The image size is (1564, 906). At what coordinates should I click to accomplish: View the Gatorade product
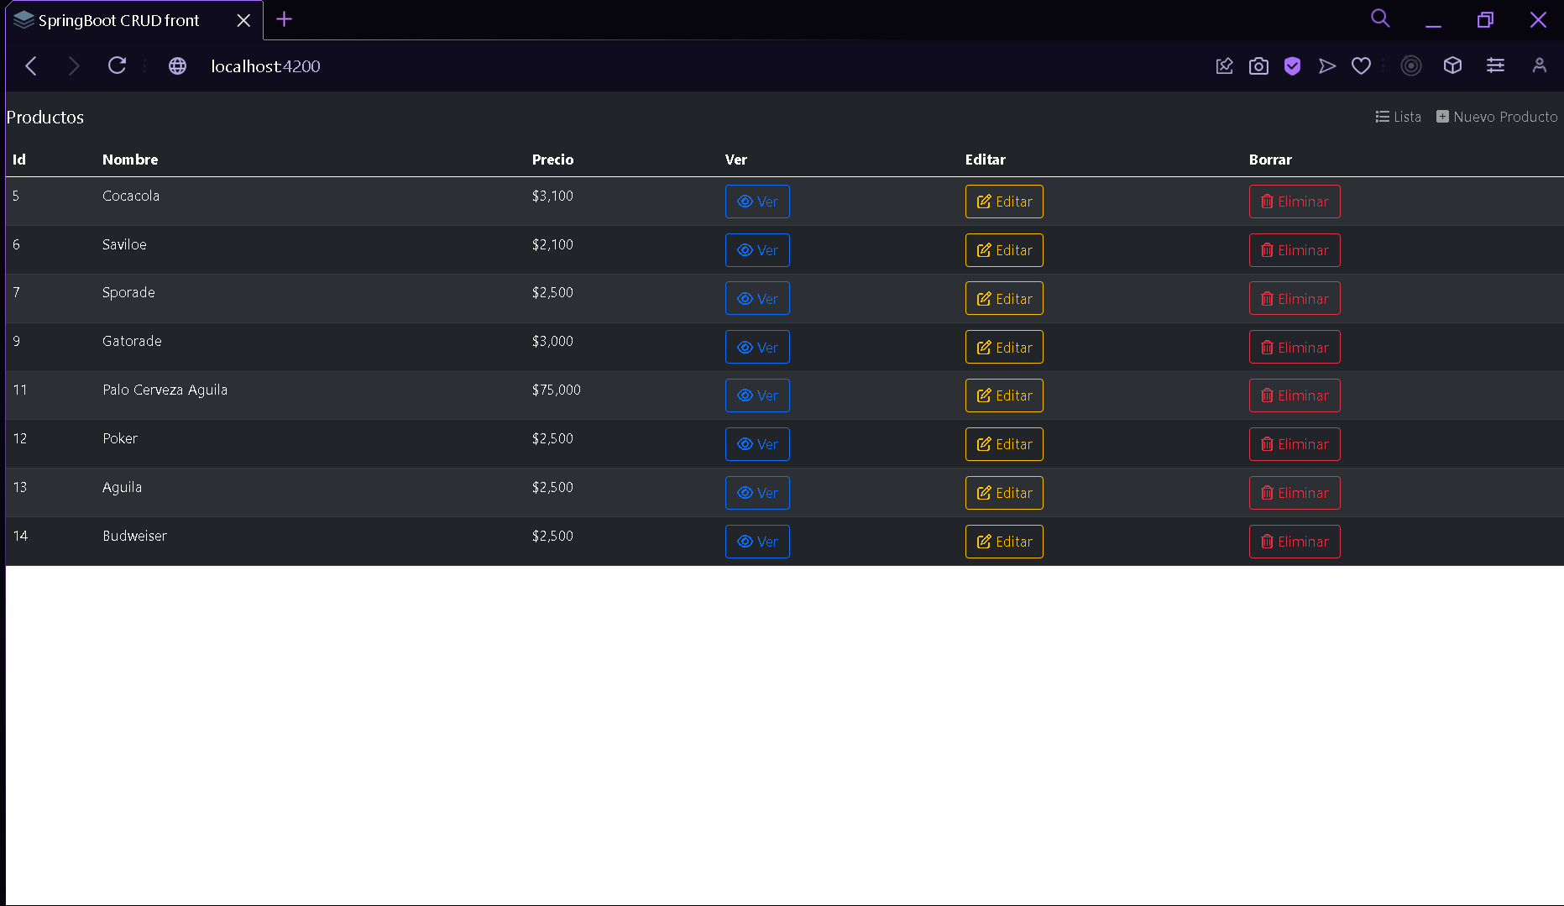(757, 347)
